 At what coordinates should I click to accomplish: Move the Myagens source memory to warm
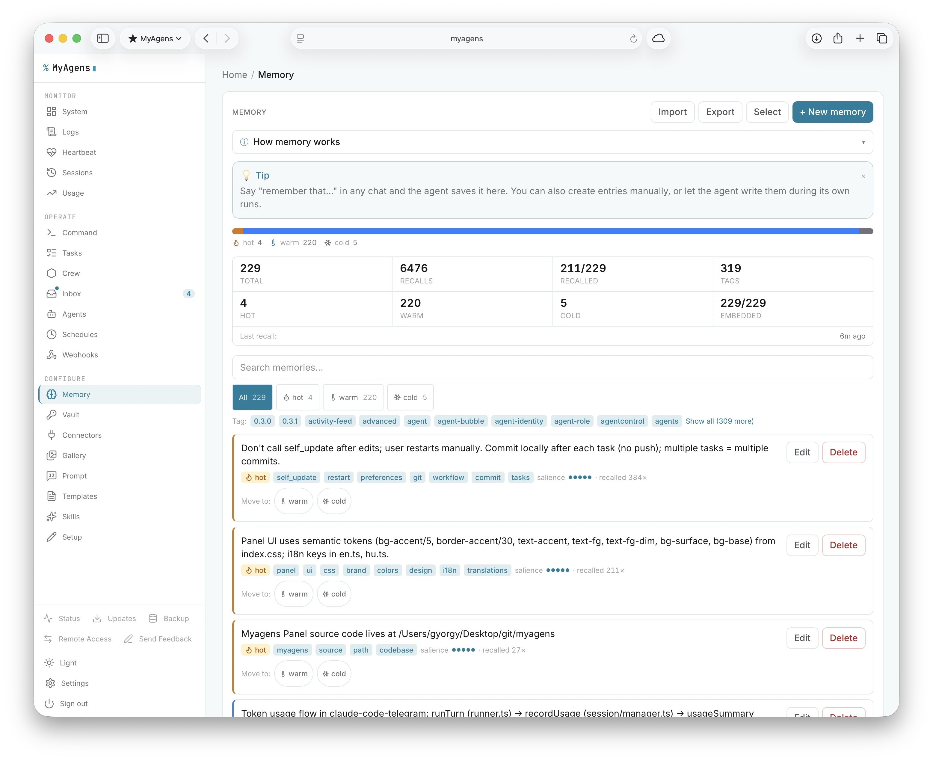[294, 674]
